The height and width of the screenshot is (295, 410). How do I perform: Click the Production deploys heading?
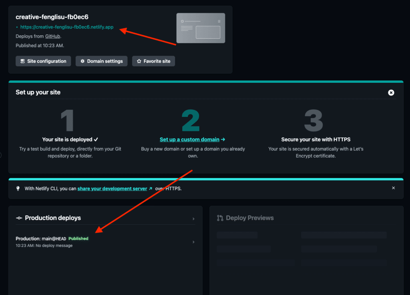pyautogui.click(x=53, y=218)
